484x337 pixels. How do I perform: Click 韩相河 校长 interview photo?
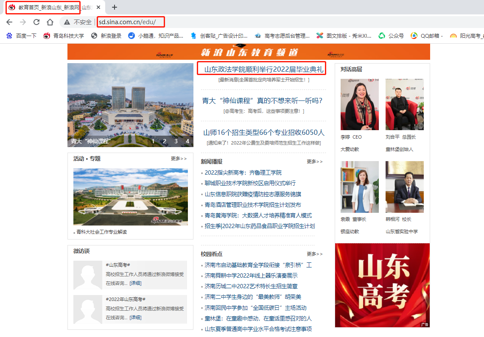click(x=404, y=187)
